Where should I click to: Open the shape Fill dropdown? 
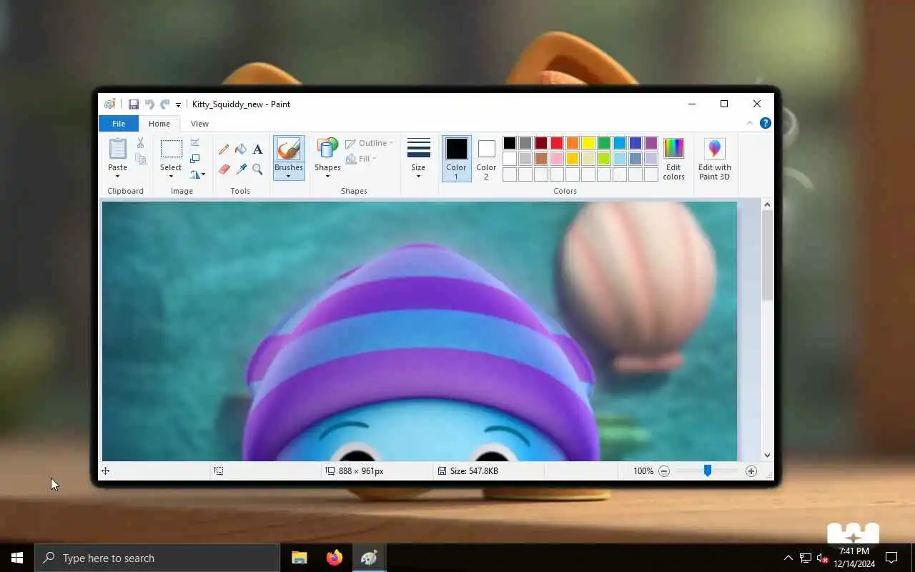361,159
